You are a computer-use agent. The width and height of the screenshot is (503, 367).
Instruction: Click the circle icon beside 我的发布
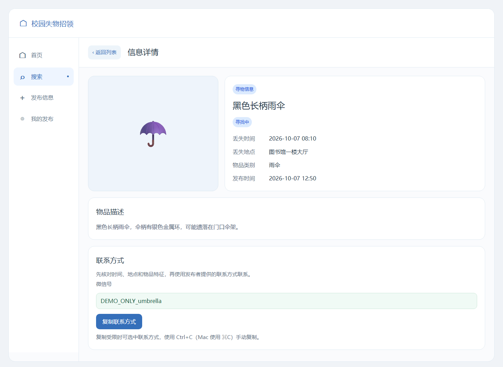22,119
